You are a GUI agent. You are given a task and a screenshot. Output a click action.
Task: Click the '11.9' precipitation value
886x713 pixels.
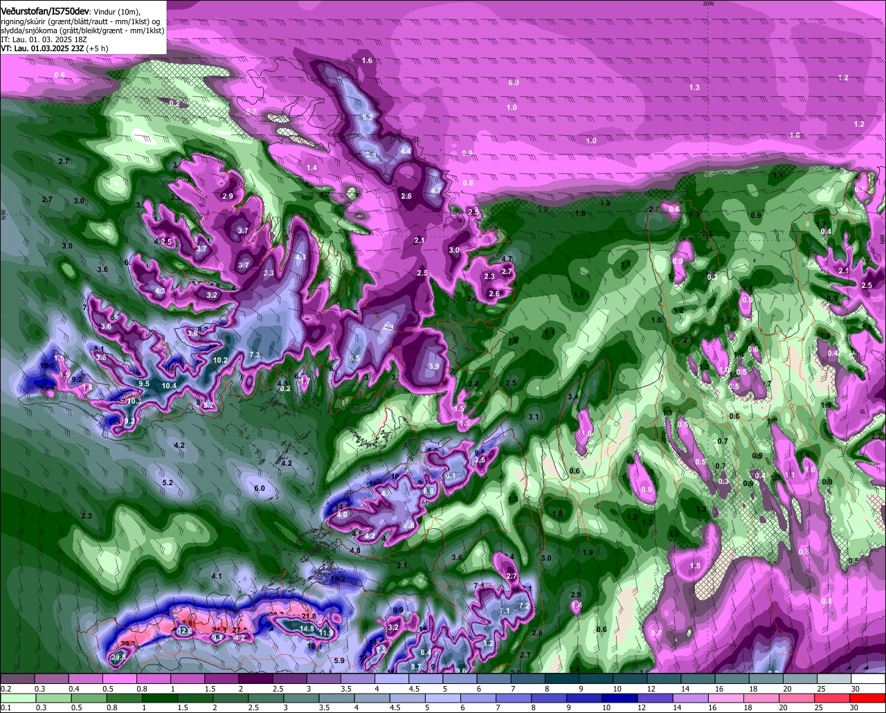pyautogui.click(x=327, y=633)
